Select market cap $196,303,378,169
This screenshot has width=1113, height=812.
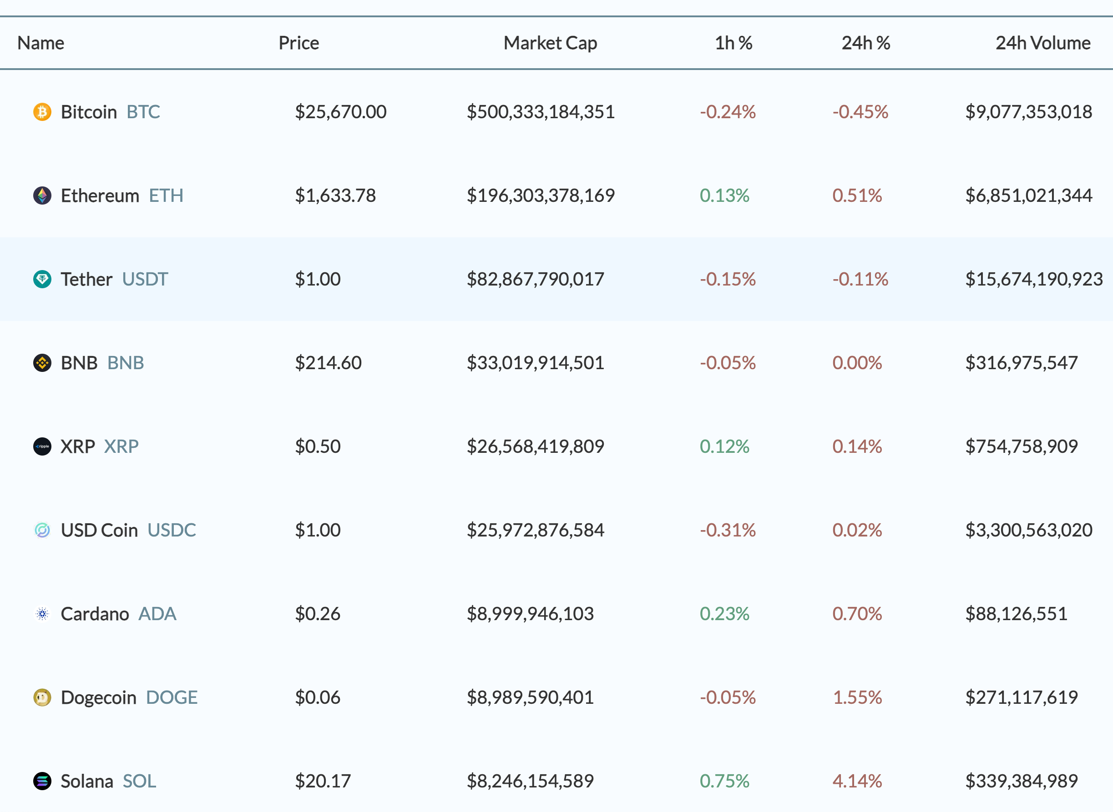coord(541,195)
